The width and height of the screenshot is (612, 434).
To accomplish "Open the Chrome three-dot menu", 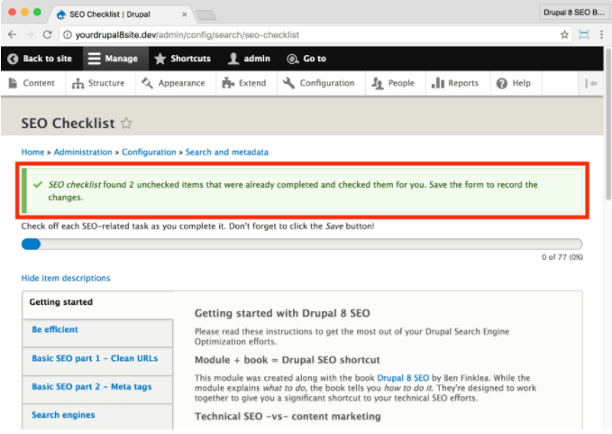I will point(601,35).
